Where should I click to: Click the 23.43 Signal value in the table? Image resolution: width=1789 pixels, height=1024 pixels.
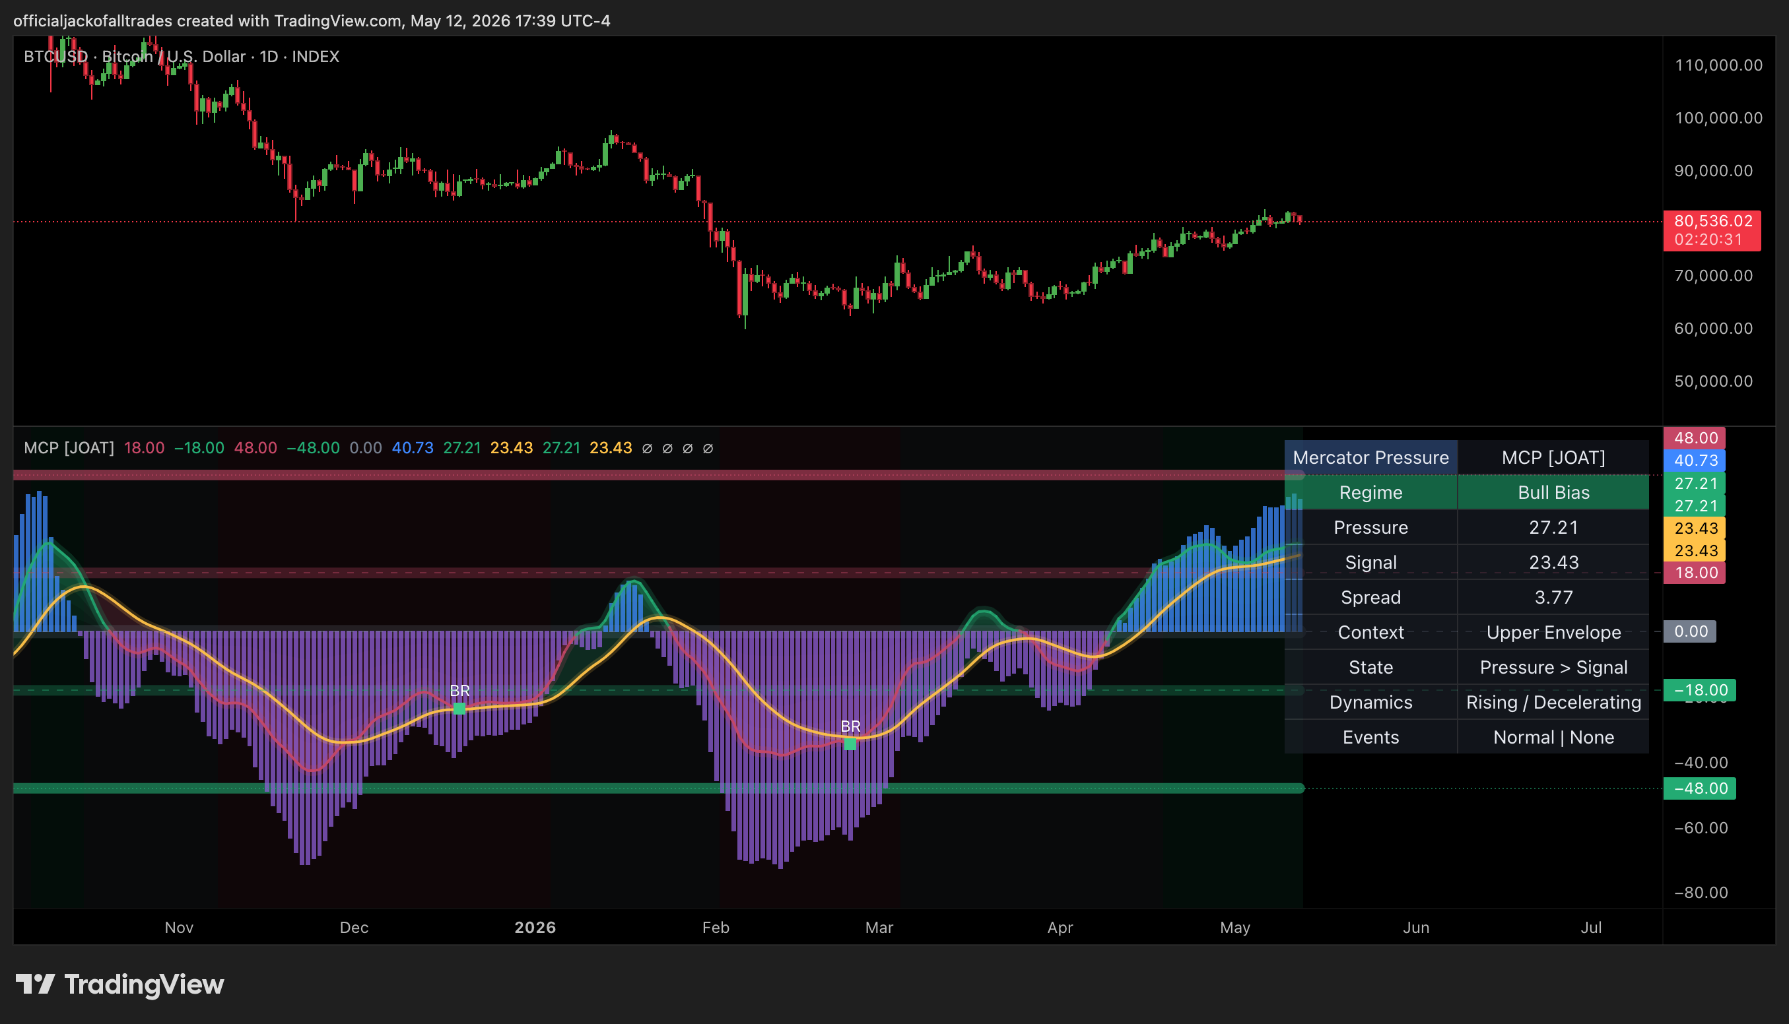[x=1553, y=562]
